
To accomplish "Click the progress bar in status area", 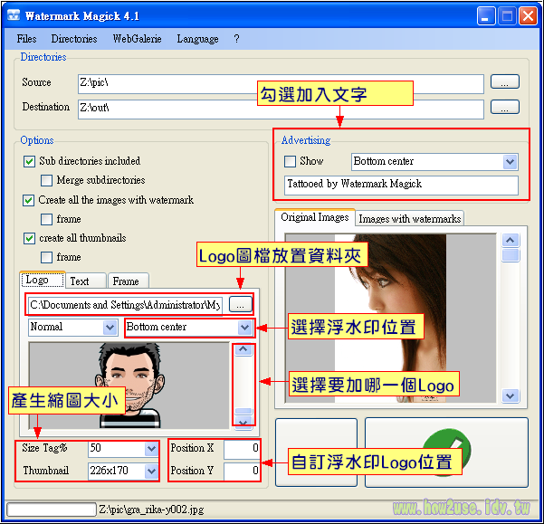I will 52,510.
